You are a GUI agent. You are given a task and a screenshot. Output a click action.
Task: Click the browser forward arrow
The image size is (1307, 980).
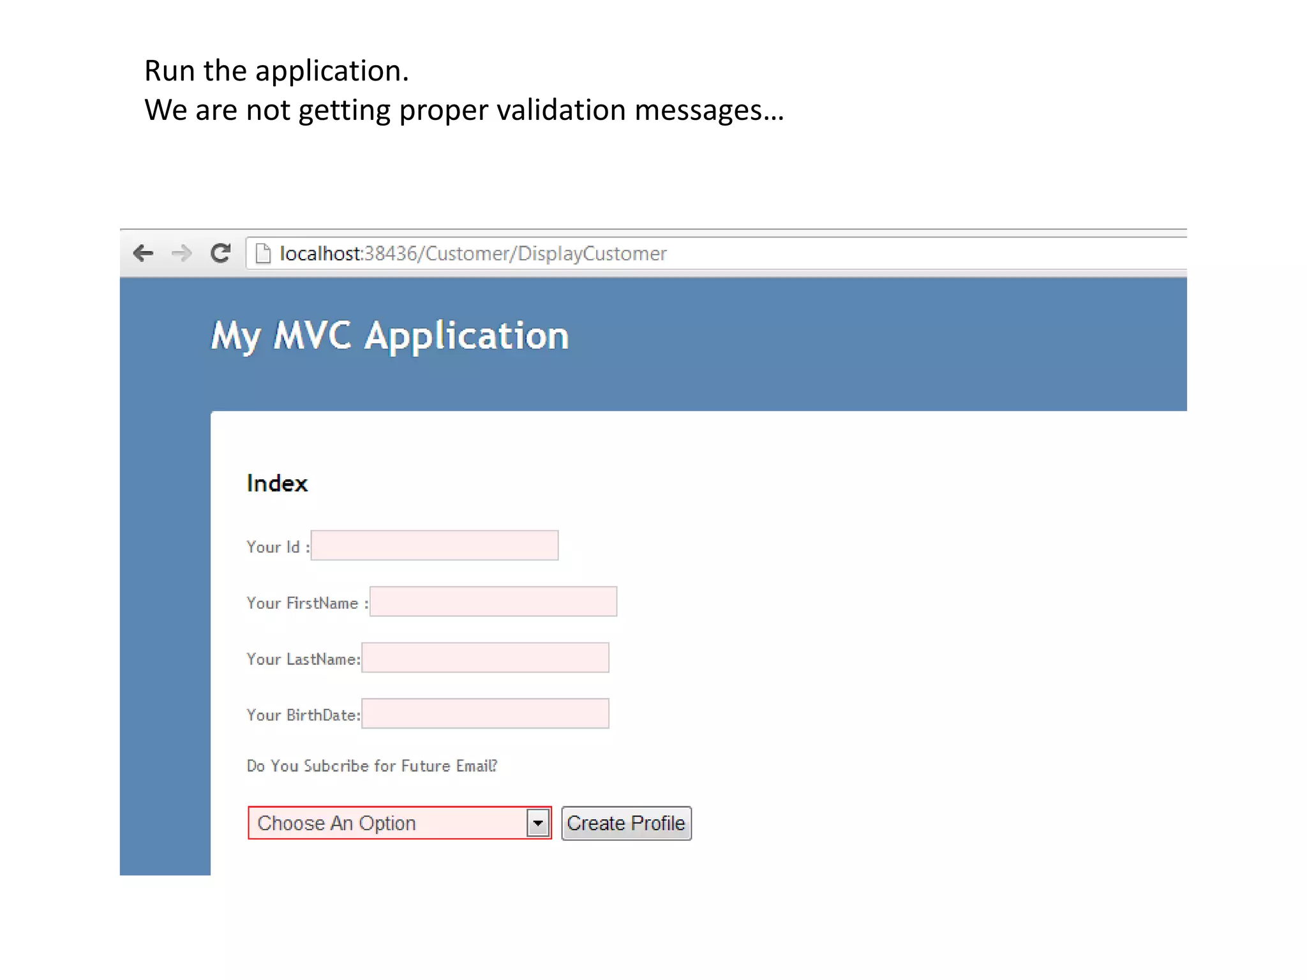point(182,253)
